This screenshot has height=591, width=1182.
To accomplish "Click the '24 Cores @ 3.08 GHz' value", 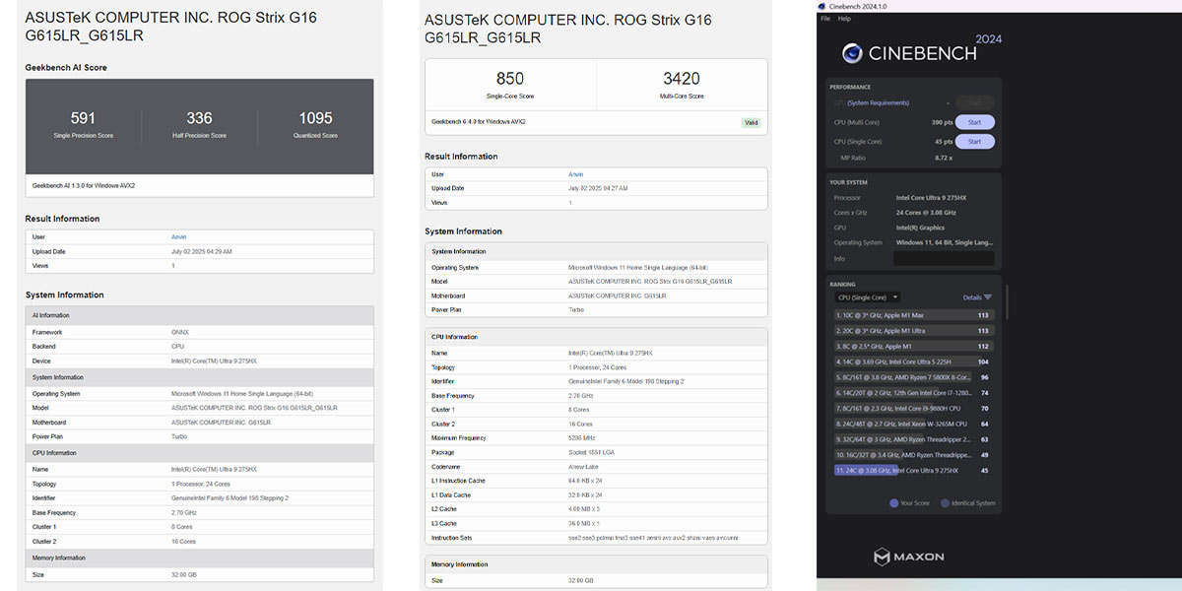I will [926, 213].
